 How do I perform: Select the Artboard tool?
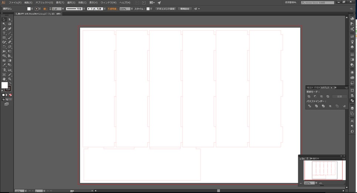[x=4, y=75]
